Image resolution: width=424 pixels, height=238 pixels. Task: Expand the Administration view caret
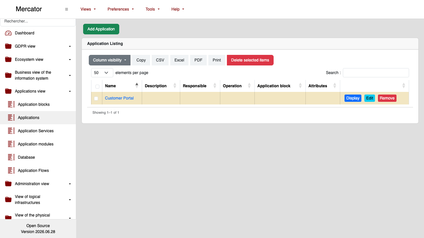click(x=70, y=184)
